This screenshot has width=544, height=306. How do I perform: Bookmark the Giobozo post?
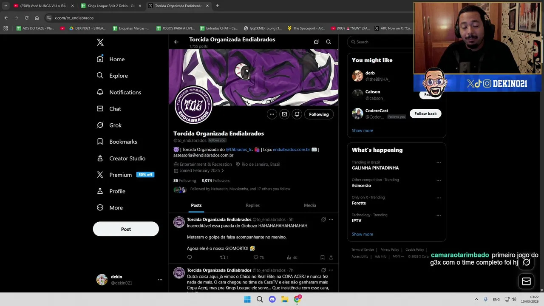(322, 258)
